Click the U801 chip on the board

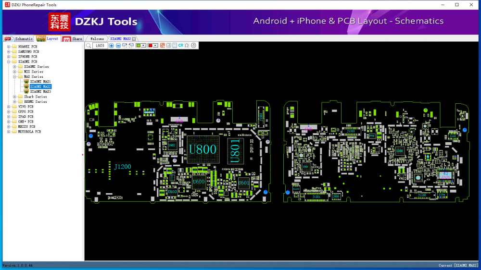point(235,151)
